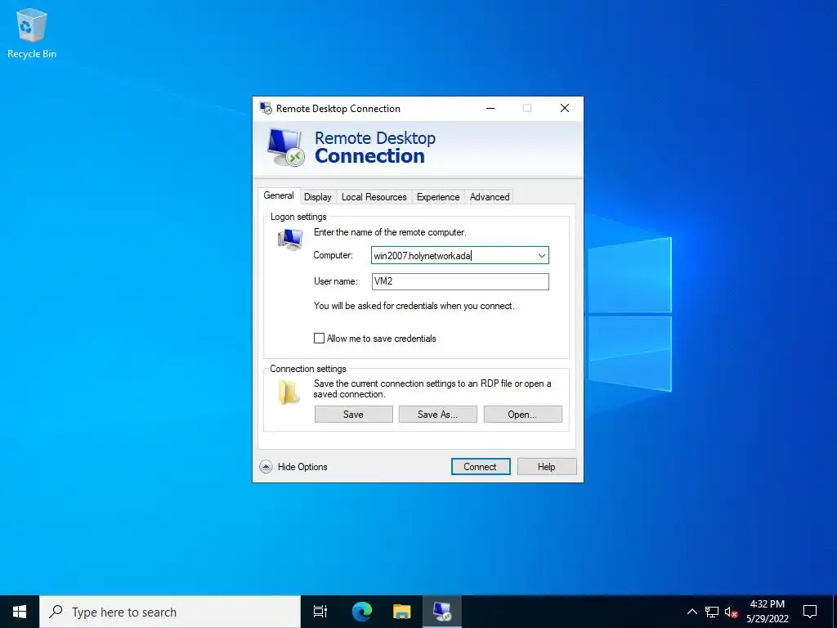Open the Windows Start menu
Screen dimensions: 837x628
pos(20,612)
